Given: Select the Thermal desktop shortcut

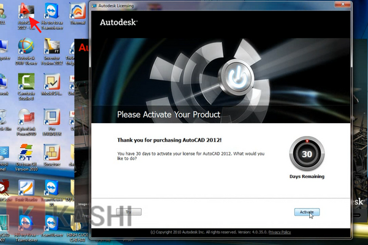Looking at the screenshot, I should tap(77, 12).
